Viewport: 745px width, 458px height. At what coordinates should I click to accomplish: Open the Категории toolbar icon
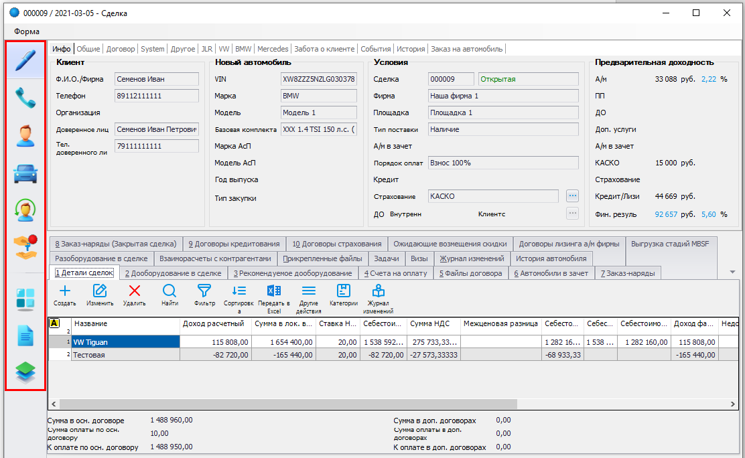(x=343, y=291)
